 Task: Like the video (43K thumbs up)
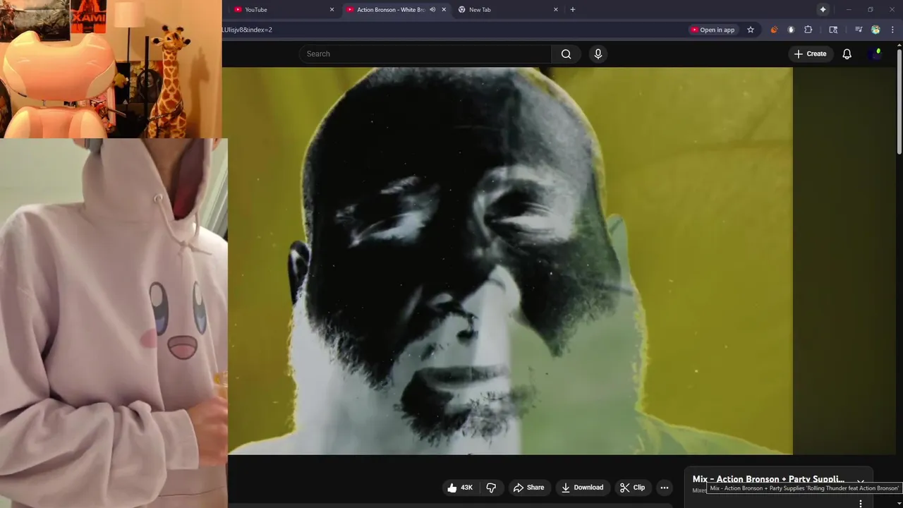(x=460, y=488)
